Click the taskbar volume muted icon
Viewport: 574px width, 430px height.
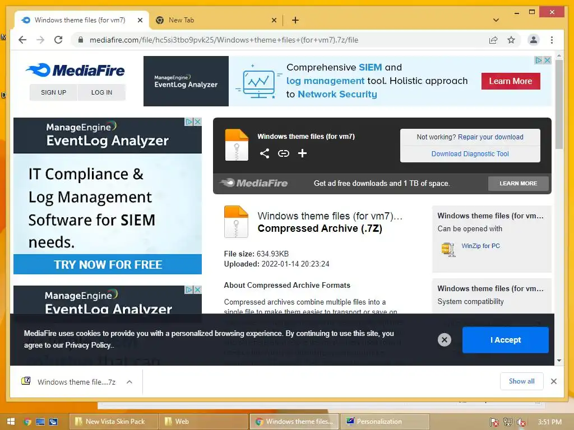[x=521, y=422]
